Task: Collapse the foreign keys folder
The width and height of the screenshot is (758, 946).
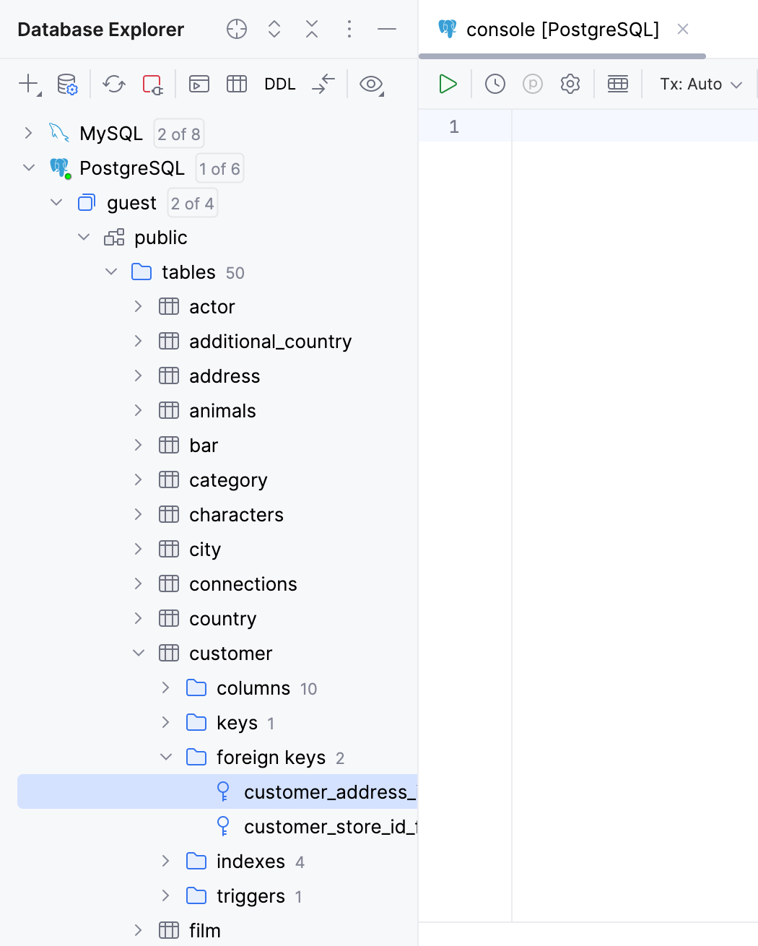Action: [166, 757]
